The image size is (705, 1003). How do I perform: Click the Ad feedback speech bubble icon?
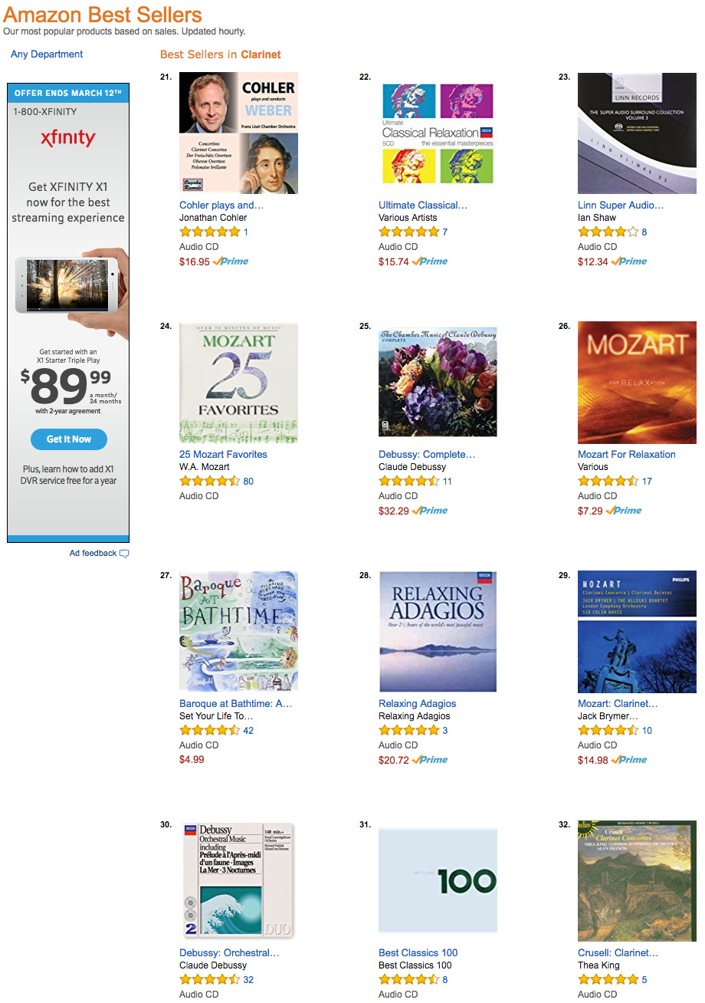tap(124, 554)
